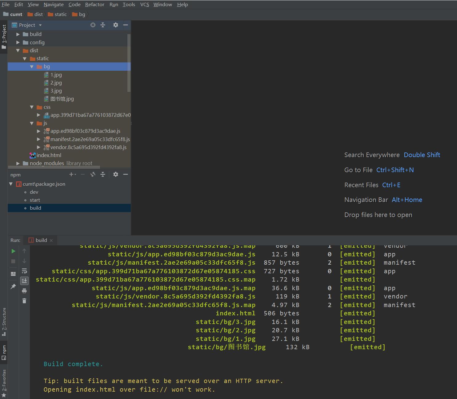This screenshot has height=399, width=457.
Task: Toggle soft-wrap in the Run console
Action: click(x=24, y=271)
